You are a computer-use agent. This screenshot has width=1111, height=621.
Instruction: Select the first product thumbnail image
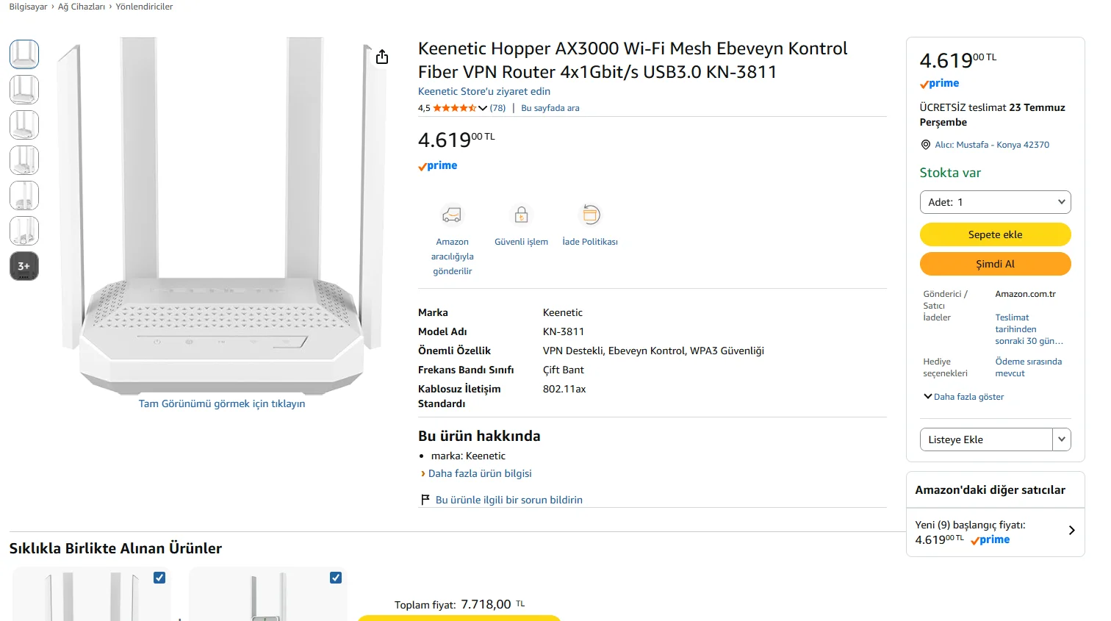point(24,54)
